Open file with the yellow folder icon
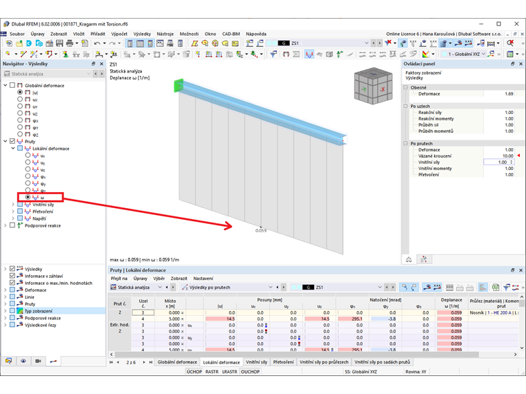The width and height of the screenshot is (526, 394). [x=19, y=44]
